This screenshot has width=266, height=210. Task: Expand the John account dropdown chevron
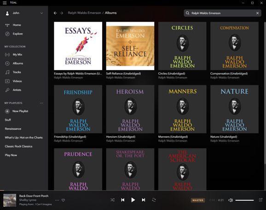(41, 13)
